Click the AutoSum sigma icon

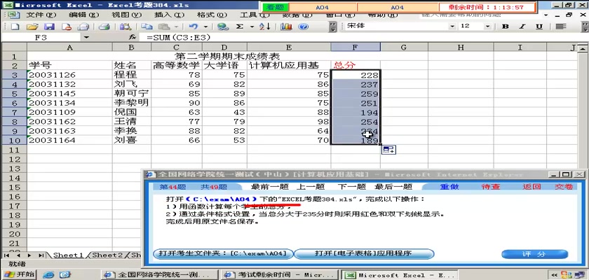[240, 27]
